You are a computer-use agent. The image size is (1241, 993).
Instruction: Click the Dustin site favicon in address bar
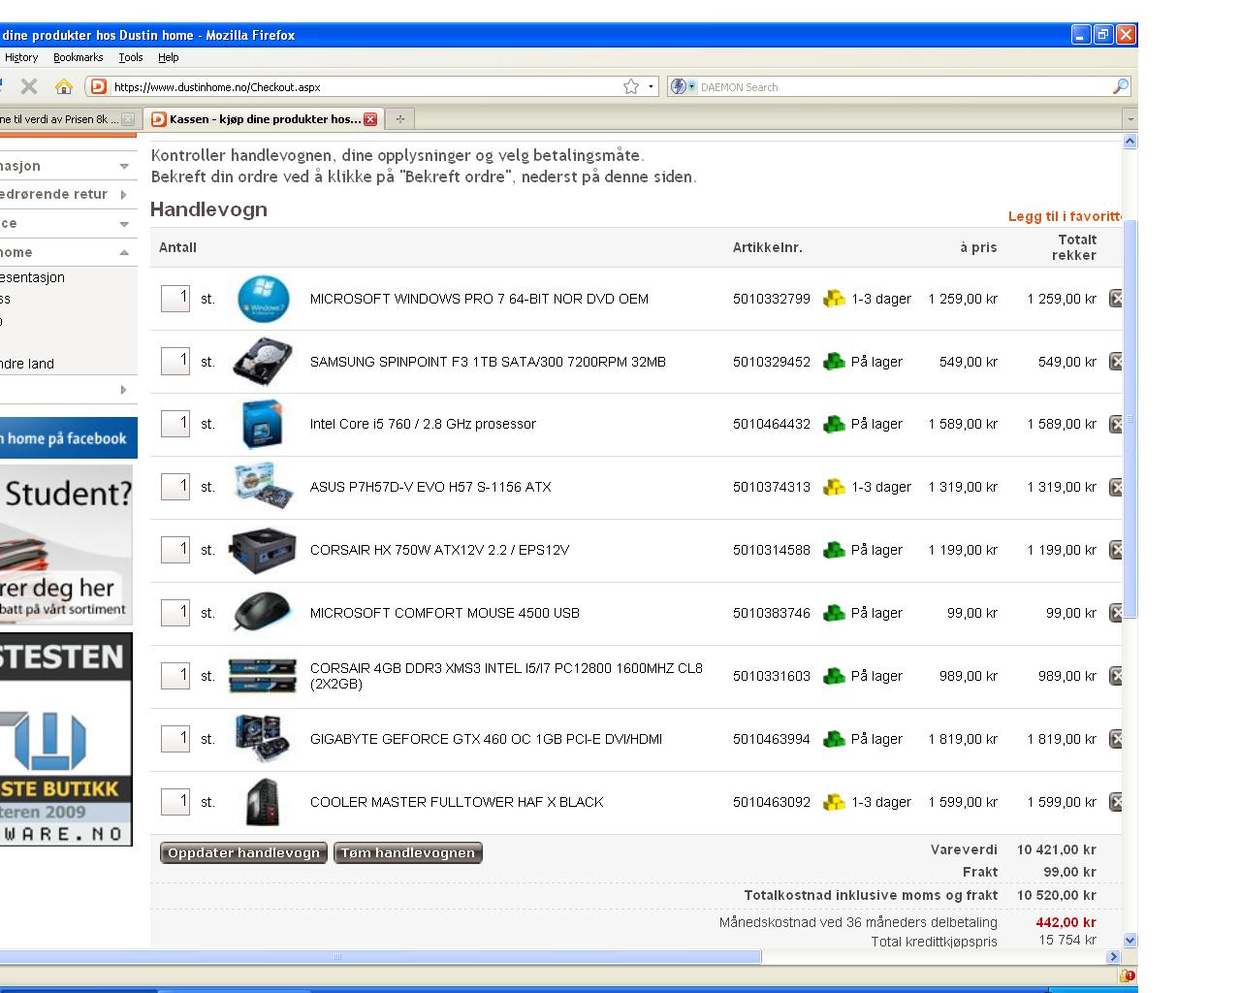98,86
